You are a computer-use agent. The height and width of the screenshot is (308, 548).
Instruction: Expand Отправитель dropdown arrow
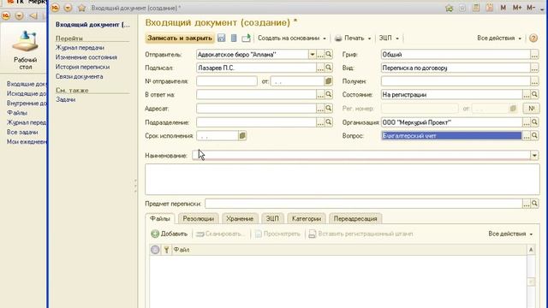click(312, 55)
